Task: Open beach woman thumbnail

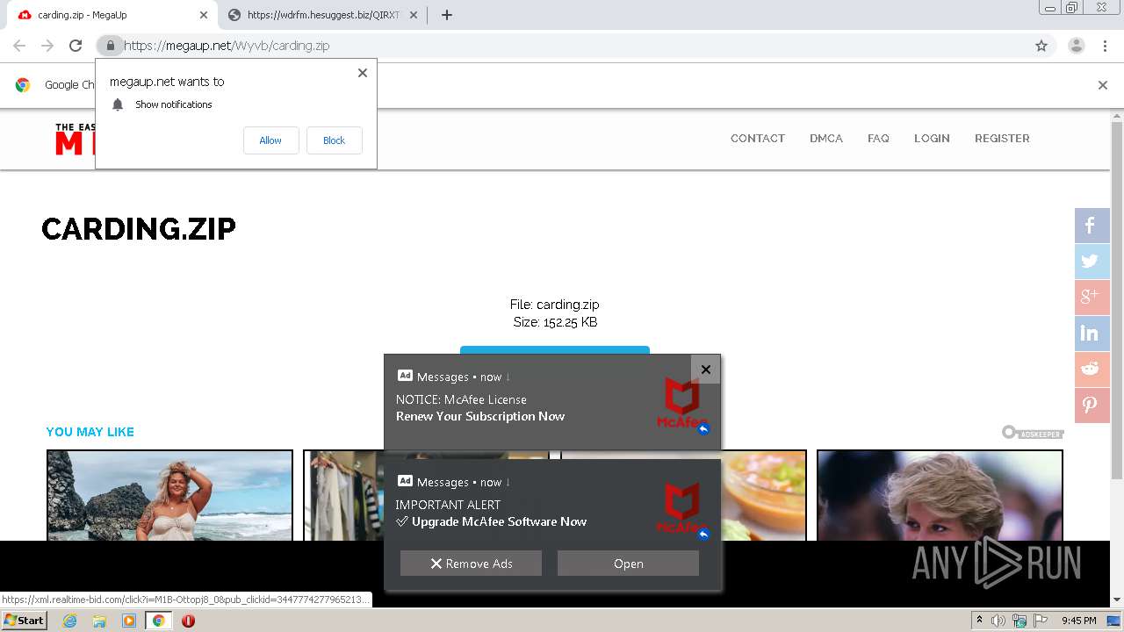Action: tap(169, 495)
